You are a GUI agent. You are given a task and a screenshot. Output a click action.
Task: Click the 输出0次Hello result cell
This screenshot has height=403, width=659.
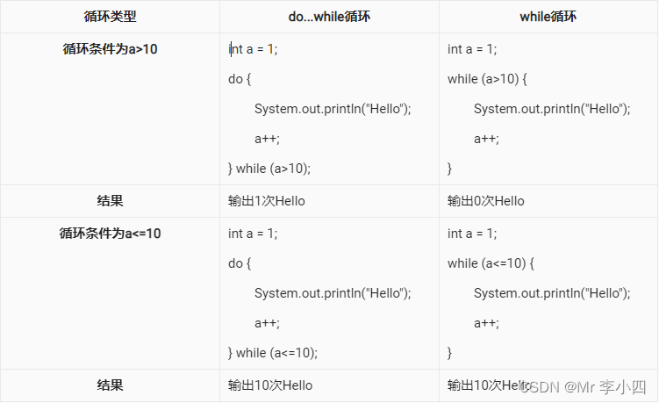click(x=486, y=201)
